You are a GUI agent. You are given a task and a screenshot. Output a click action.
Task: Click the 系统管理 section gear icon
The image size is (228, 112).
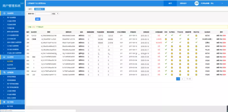tap(4, 13)
